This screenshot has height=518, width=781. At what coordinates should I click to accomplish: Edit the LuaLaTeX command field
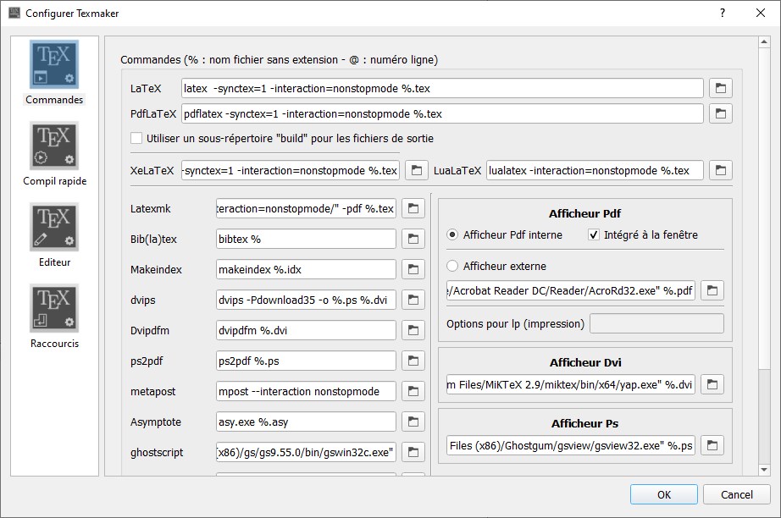595,170
